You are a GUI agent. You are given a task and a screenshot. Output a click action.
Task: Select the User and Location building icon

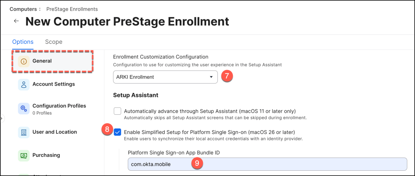coord(24,132)
